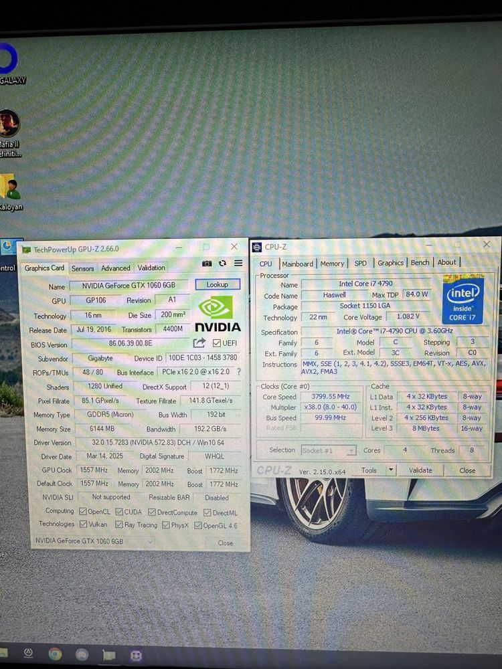Select the Kaloyan folder icon
502x669 pixels.
11,192
